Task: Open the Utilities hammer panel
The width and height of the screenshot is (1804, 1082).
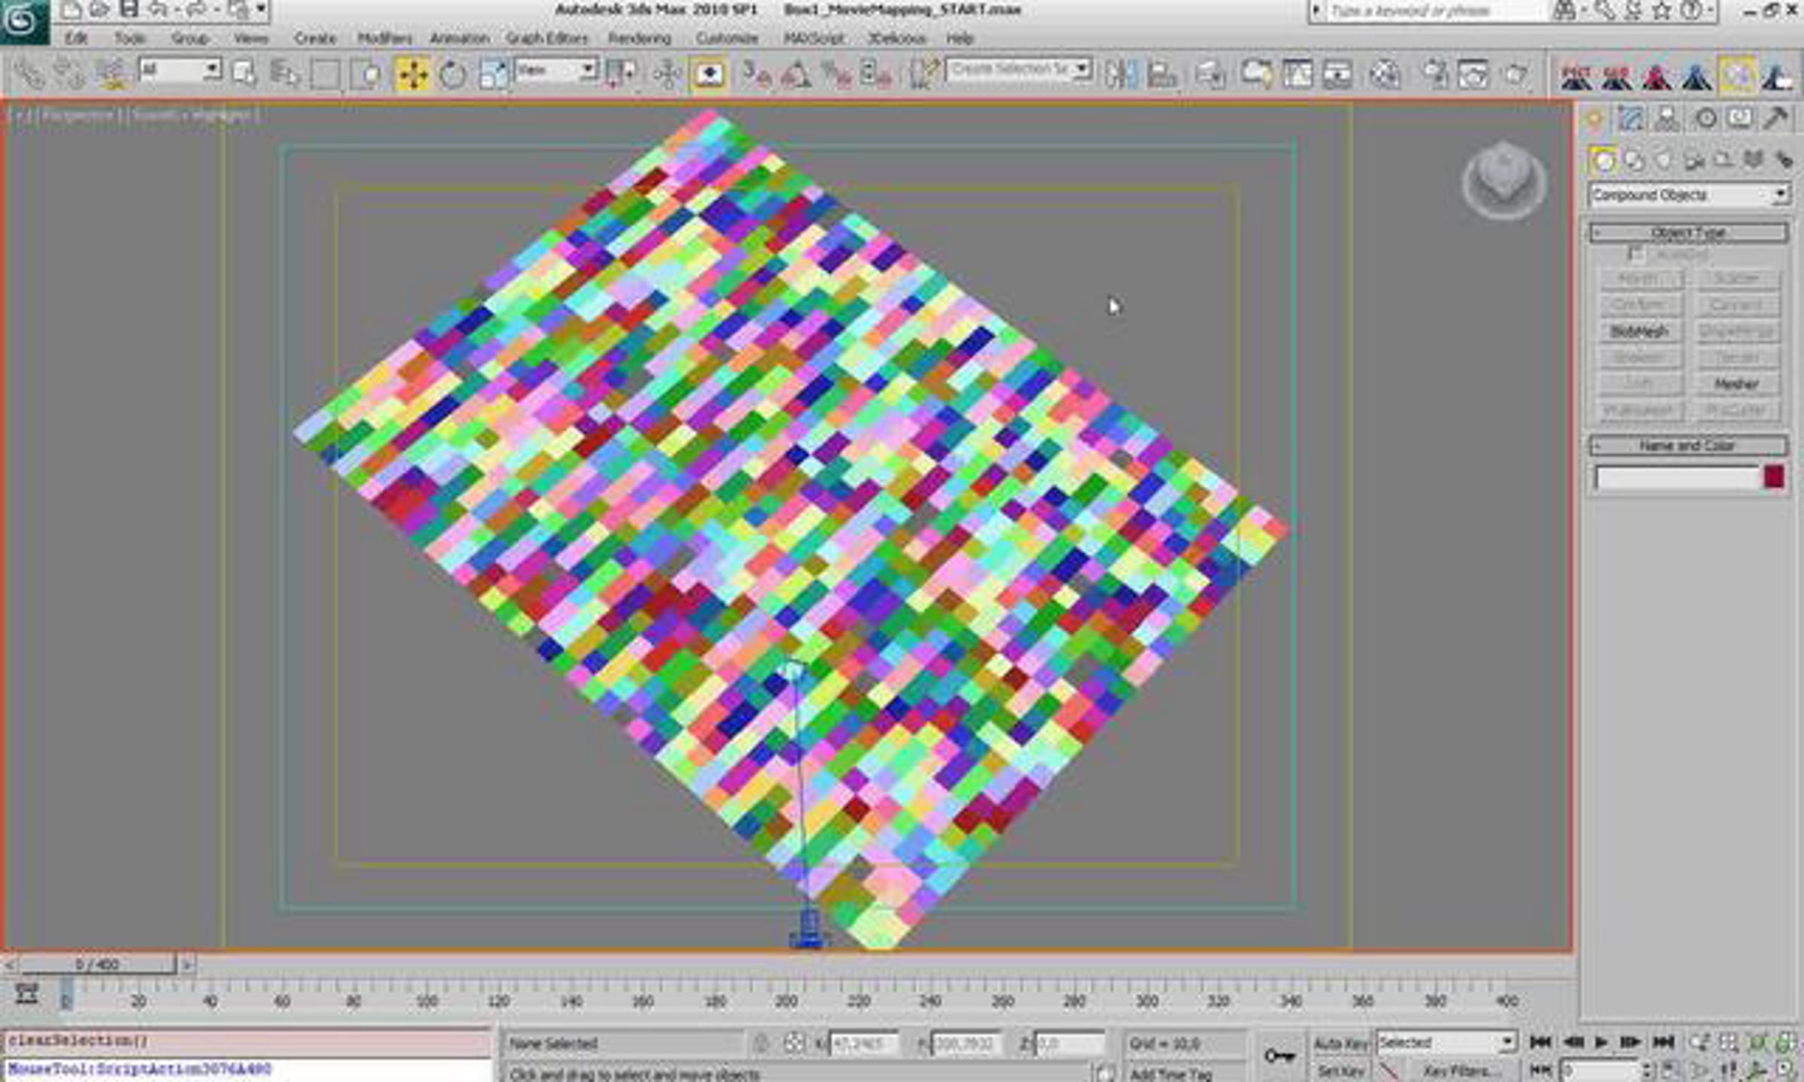Action: point(1775,119)
